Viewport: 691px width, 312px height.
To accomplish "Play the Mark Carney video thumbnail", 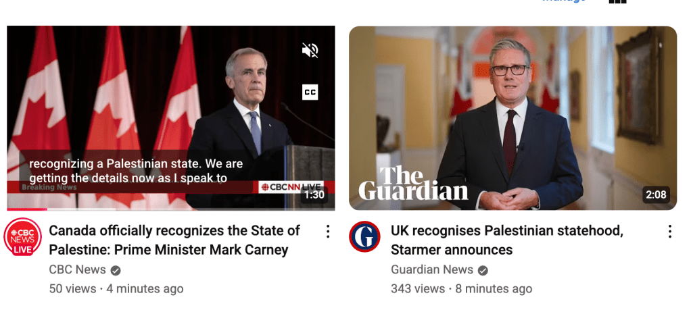I will coord(171,118).
